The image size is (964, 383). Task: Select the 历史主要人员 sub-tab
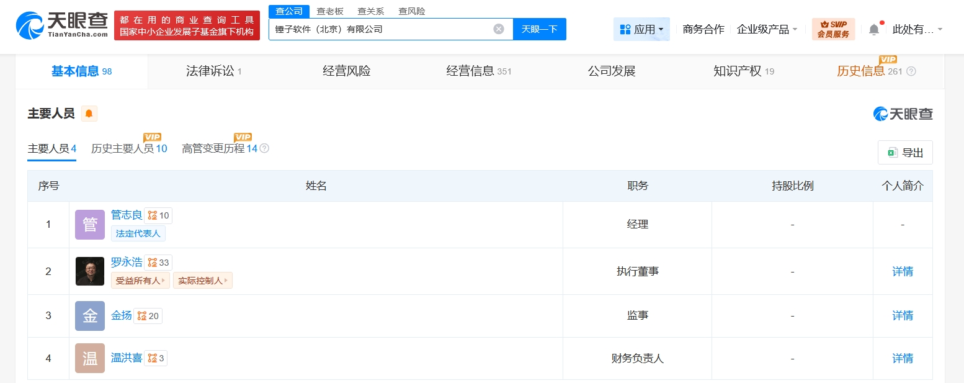128,148
